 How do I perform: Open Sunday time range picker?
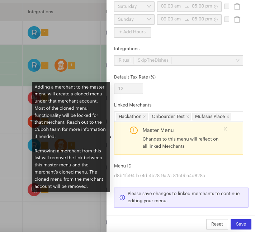(x=189, y=19)
